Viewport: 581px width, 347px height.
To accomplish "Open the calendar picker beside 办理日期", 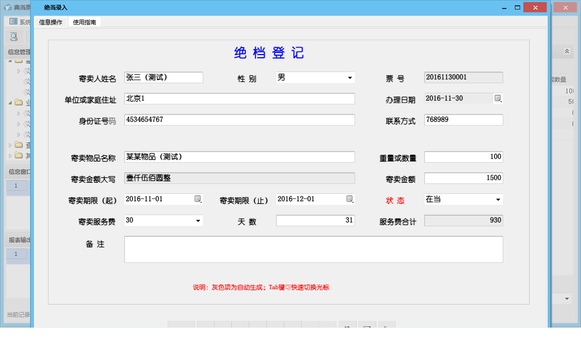I will tap(497, 98).
